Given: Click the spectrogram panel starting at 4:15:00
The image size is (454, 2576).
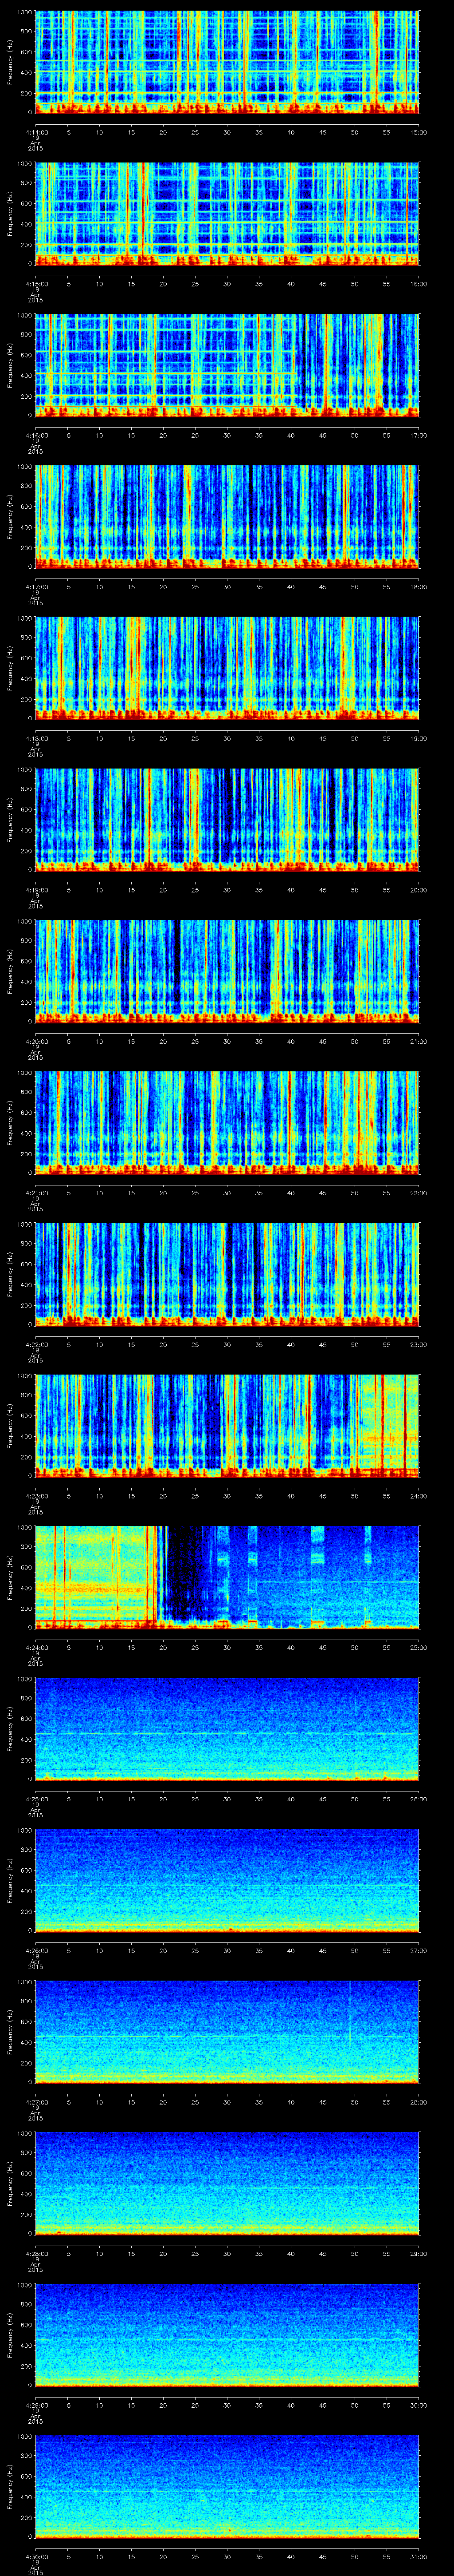Looking at the screenshot, I should [227, 213].
